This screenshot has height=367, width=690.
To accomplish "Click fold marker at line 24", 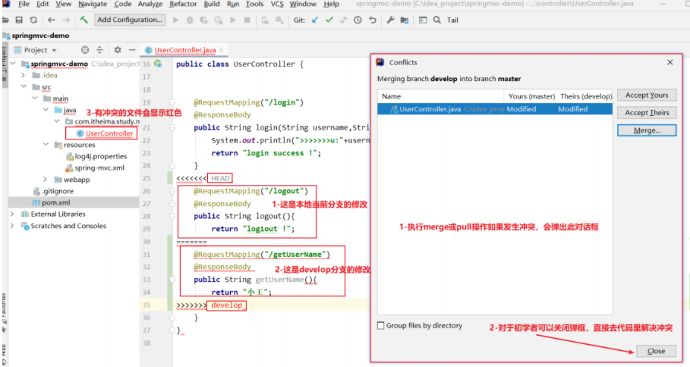I will [x=172, y=166].
